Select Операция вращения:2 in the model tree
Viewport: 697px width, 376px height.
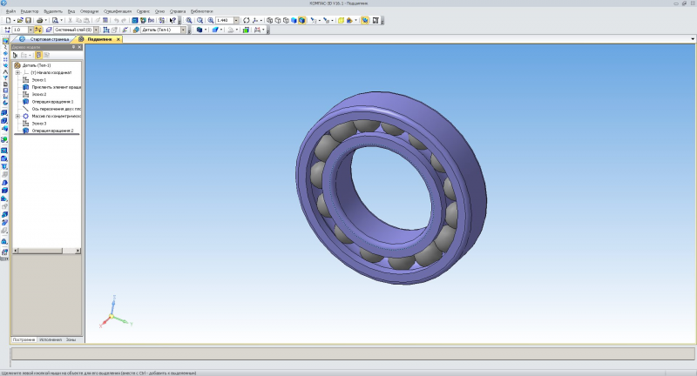[x=52, y=131]
